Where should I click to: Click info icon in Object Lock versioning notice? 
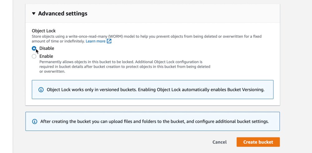click(41, 90)
